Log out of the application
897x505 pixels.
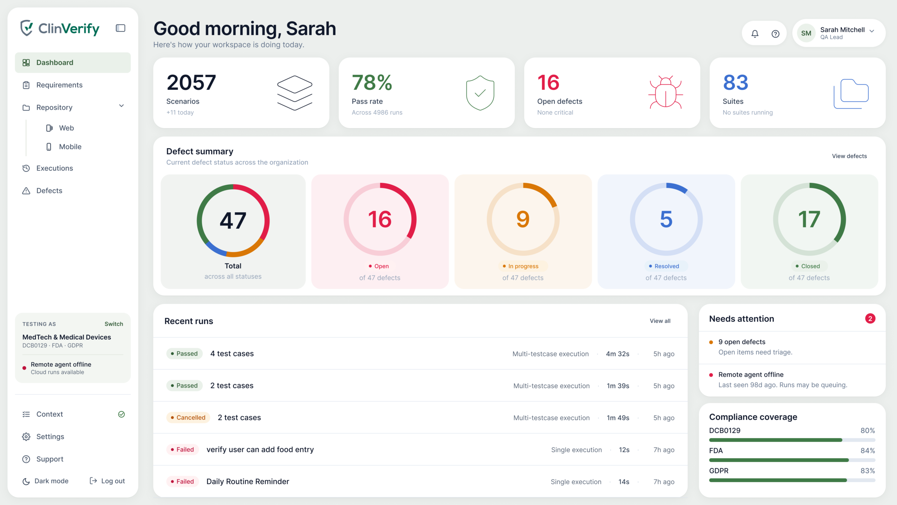tap(107, 481)
